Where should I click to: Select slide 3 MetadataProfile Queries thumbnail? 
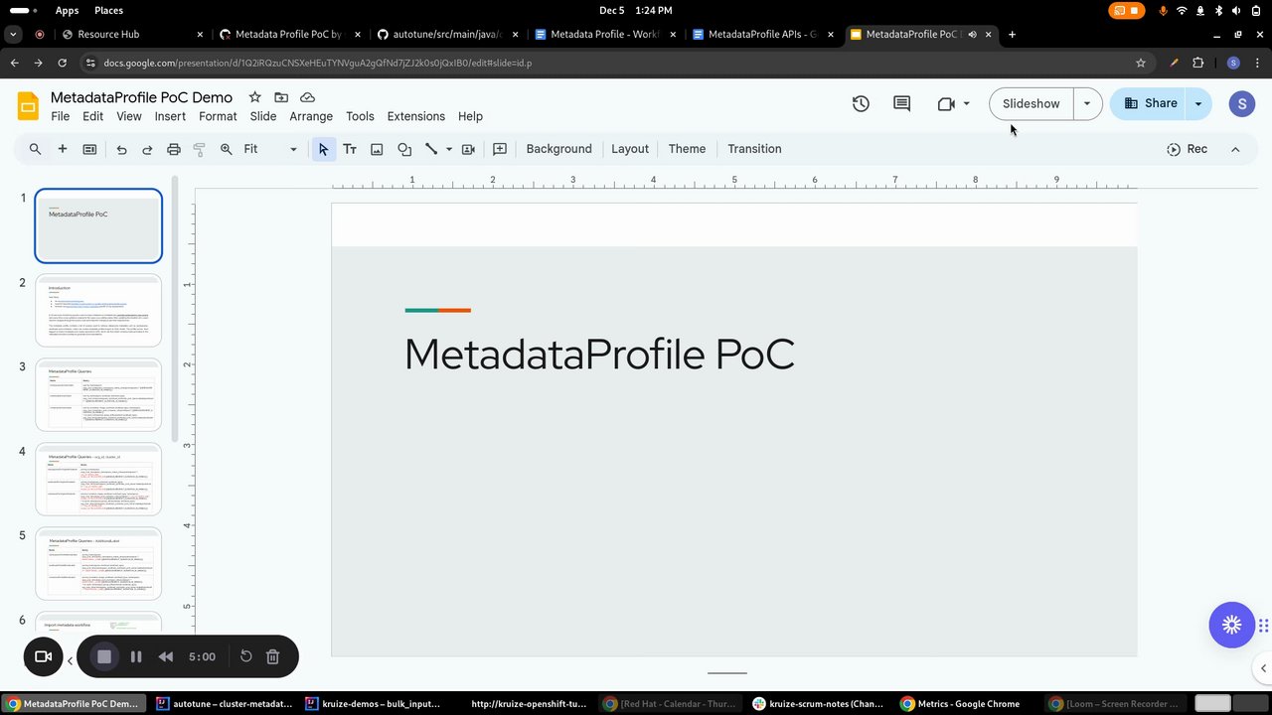[98, 395]
